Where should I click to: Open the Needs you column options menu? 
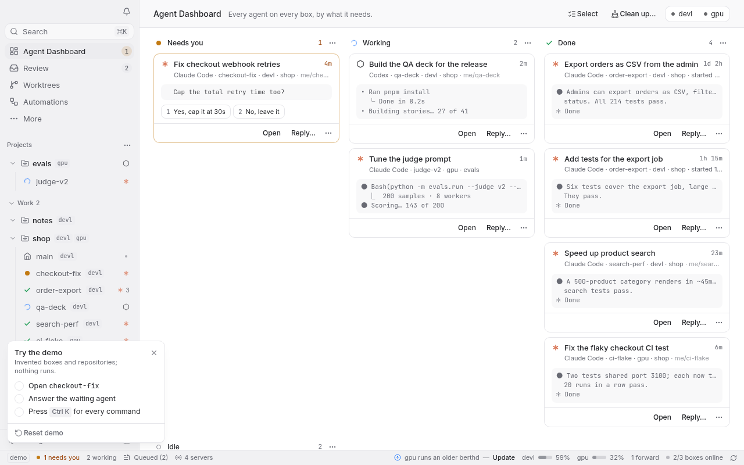click(332, 42)
